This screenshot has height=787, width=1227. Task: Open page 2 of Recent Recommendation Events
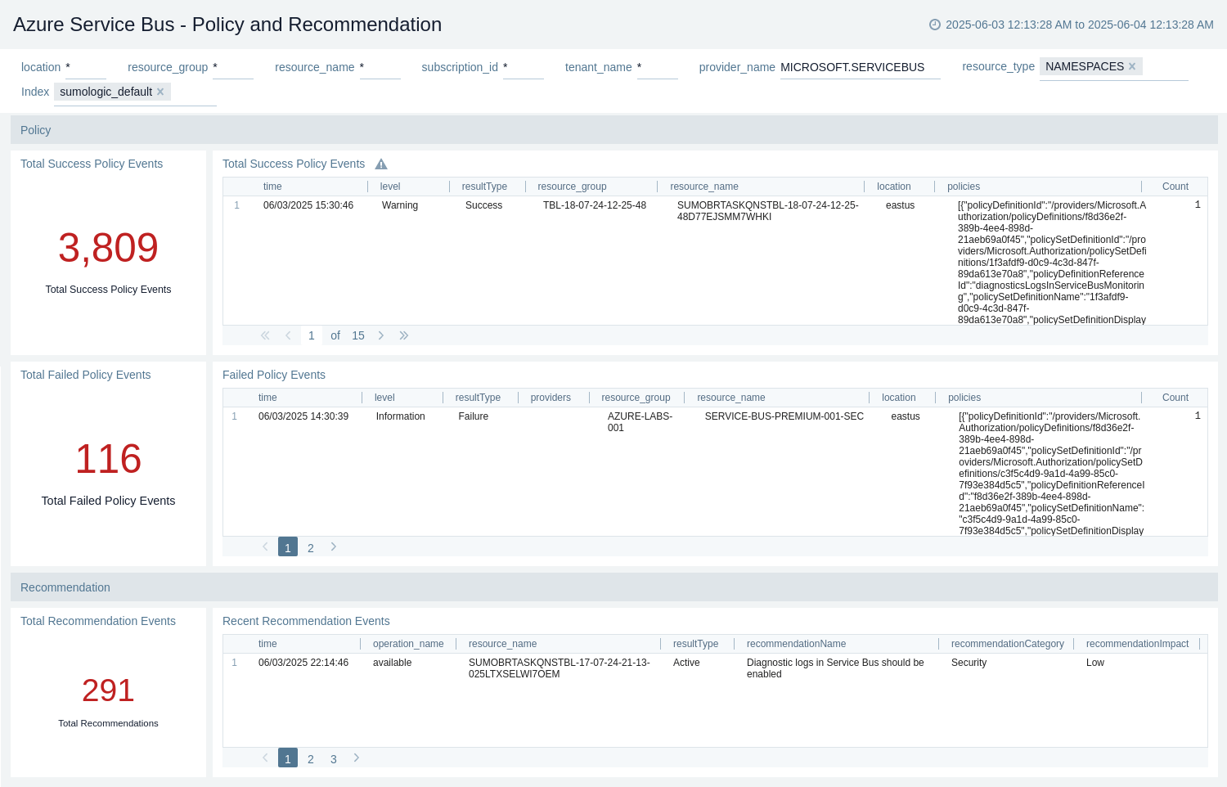(311, 758)
